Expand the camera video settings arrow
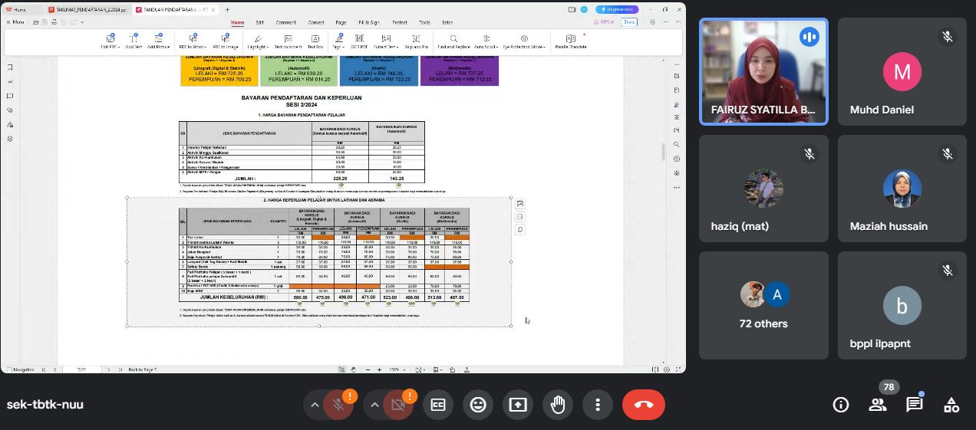 [374, 405]
